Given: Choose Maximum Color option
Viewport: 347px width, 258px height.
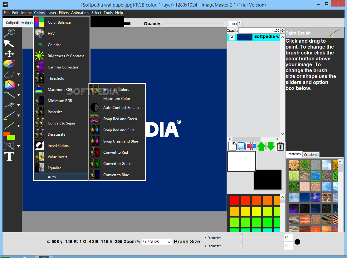Looking at the screenshot, I should click(117, 98).
